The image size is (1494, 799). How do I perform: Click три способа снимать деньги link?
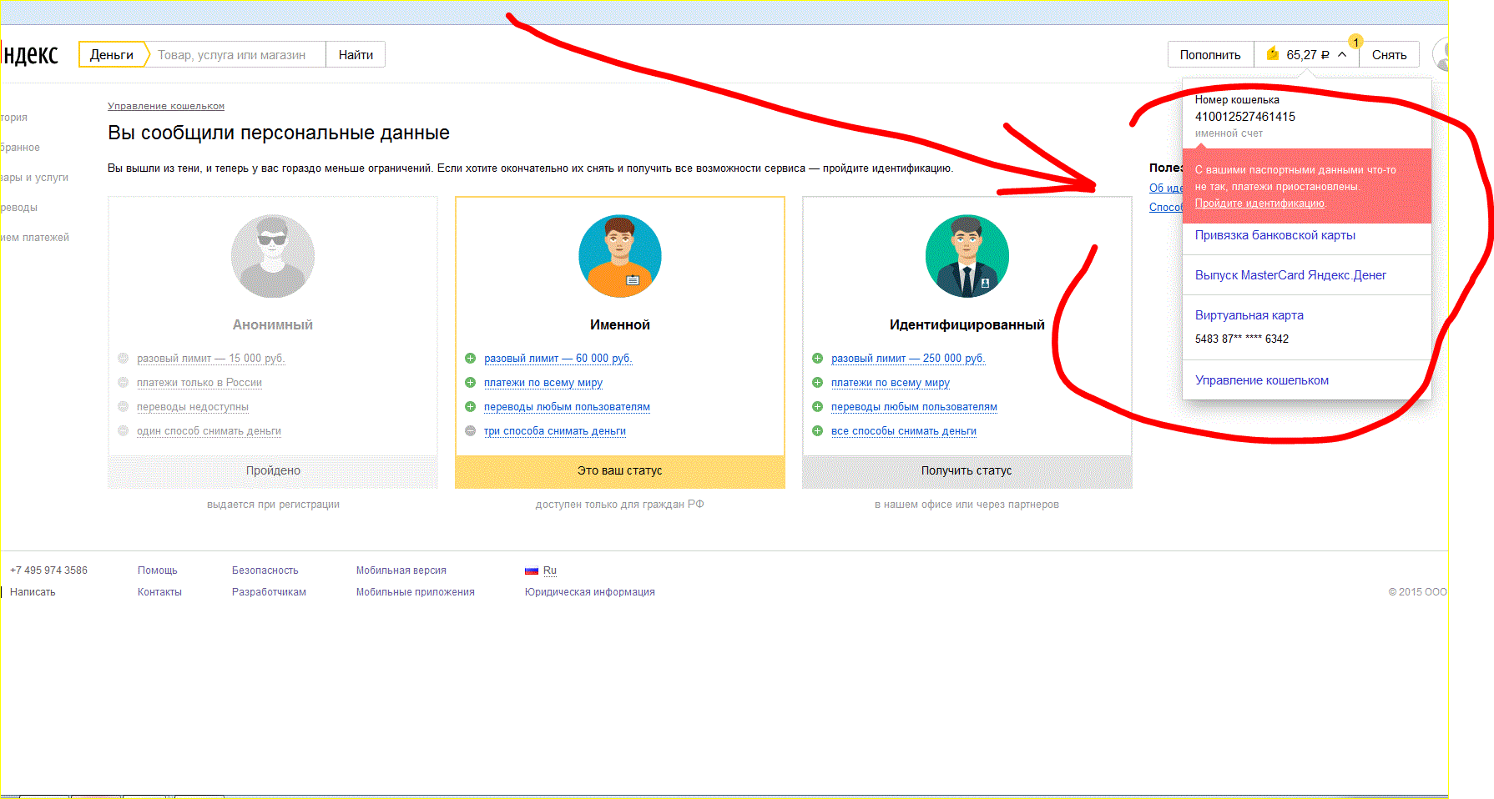coord(555,431)
